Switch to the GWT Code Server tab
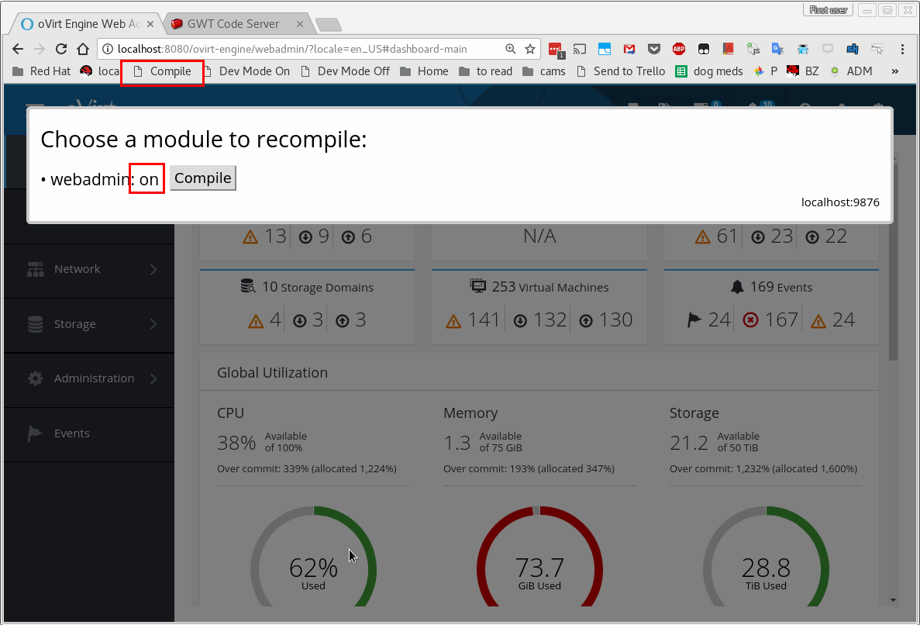Viewport: 920px width, 625px height. 233,24
